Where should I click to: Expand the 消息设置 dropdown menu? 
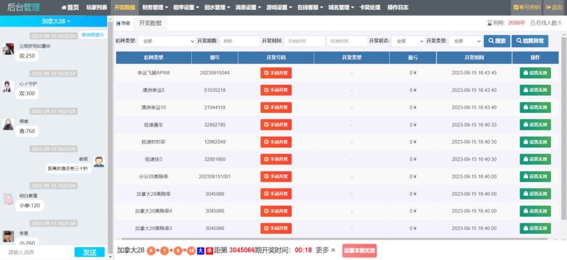pyautogui.click(x=248, y=8)
